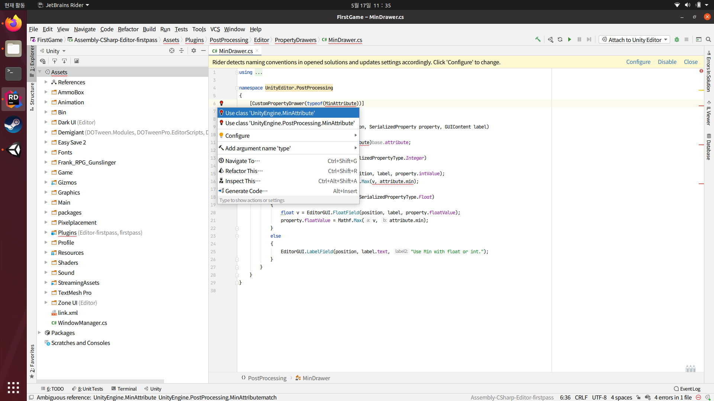
Task: Expand the Plugins folder
Action: coord(46,232)
